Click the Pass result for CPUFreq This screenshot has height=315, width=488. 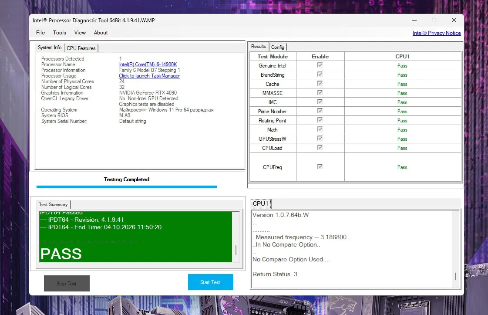[402, 167]
